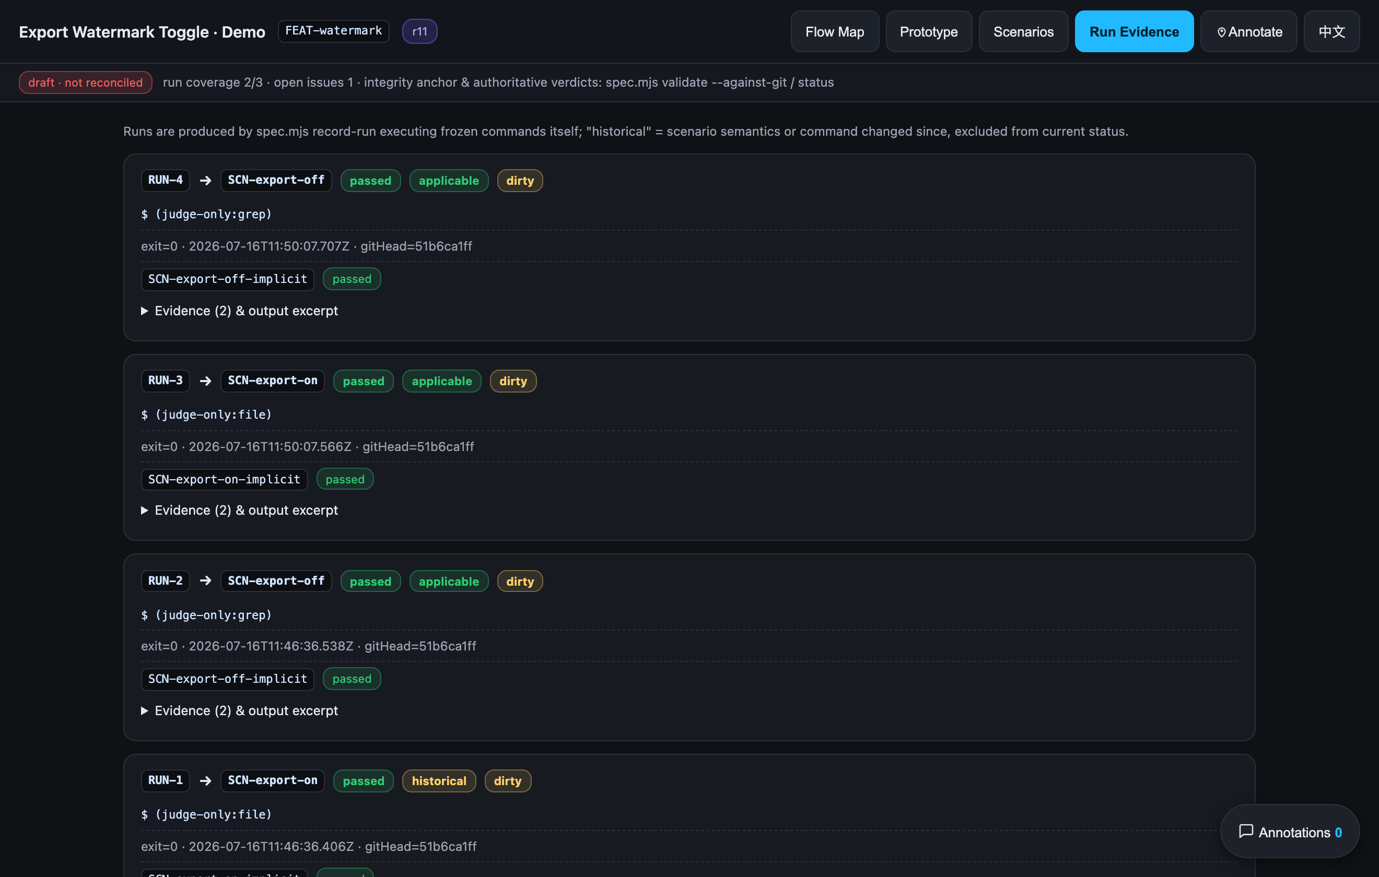Screen dimensions: 1379x877
Task: Click the arrow icon next to RUN-4
Action: (205, 181)
